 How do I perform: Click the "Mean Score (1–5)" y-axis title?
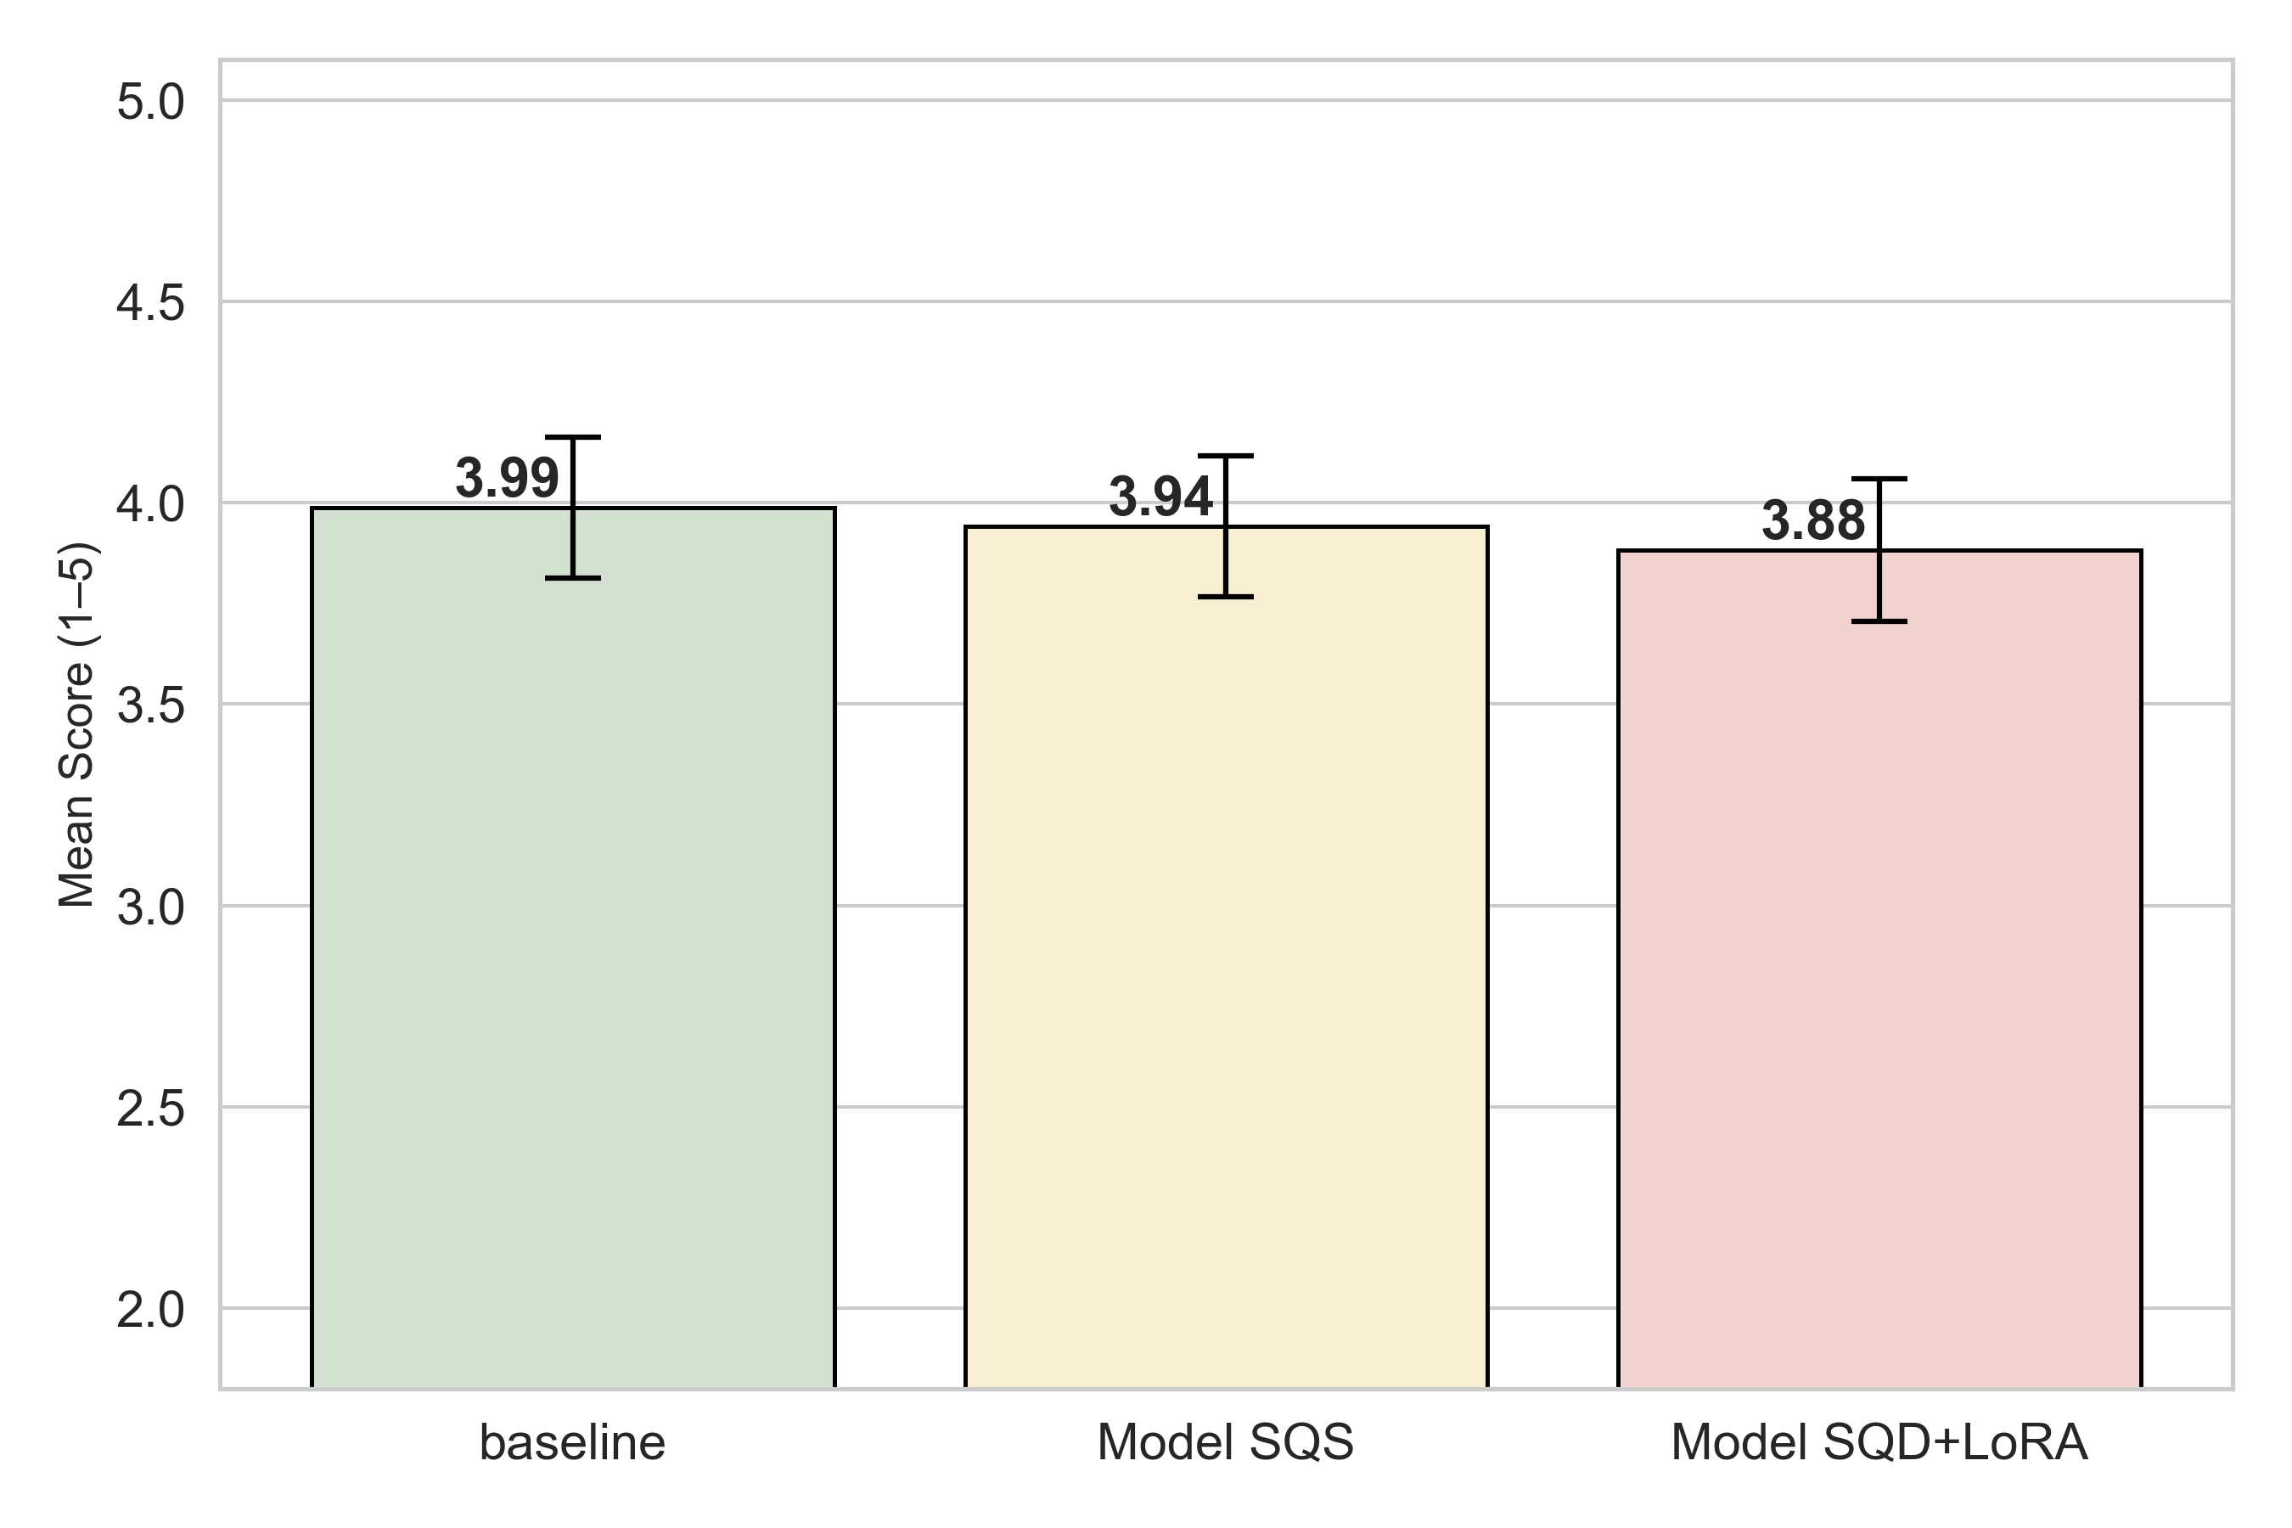[x=76, y=724]
